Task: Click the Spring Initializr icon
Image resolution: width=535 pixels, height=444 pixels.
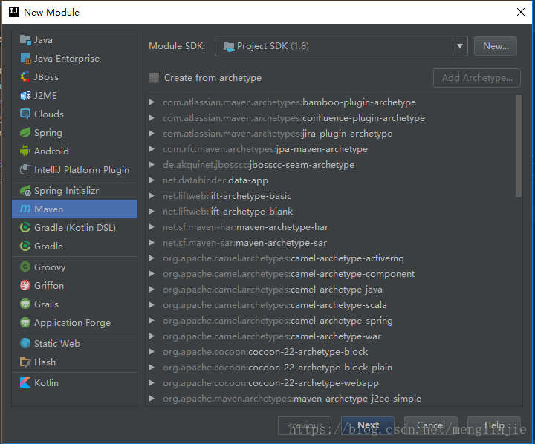Action: click(x=25, y=190)
